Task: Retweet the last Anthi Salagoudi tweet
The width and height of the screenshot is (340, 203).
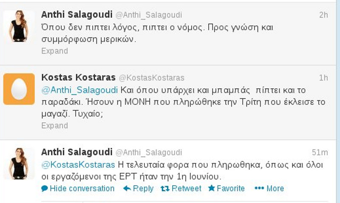Action: 186,189
